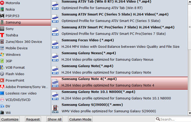This screenshot has width=191, height=122.
Task: Click WMV icon for Samsung Galaxy S(I9000)
Action: pos(55,109)
